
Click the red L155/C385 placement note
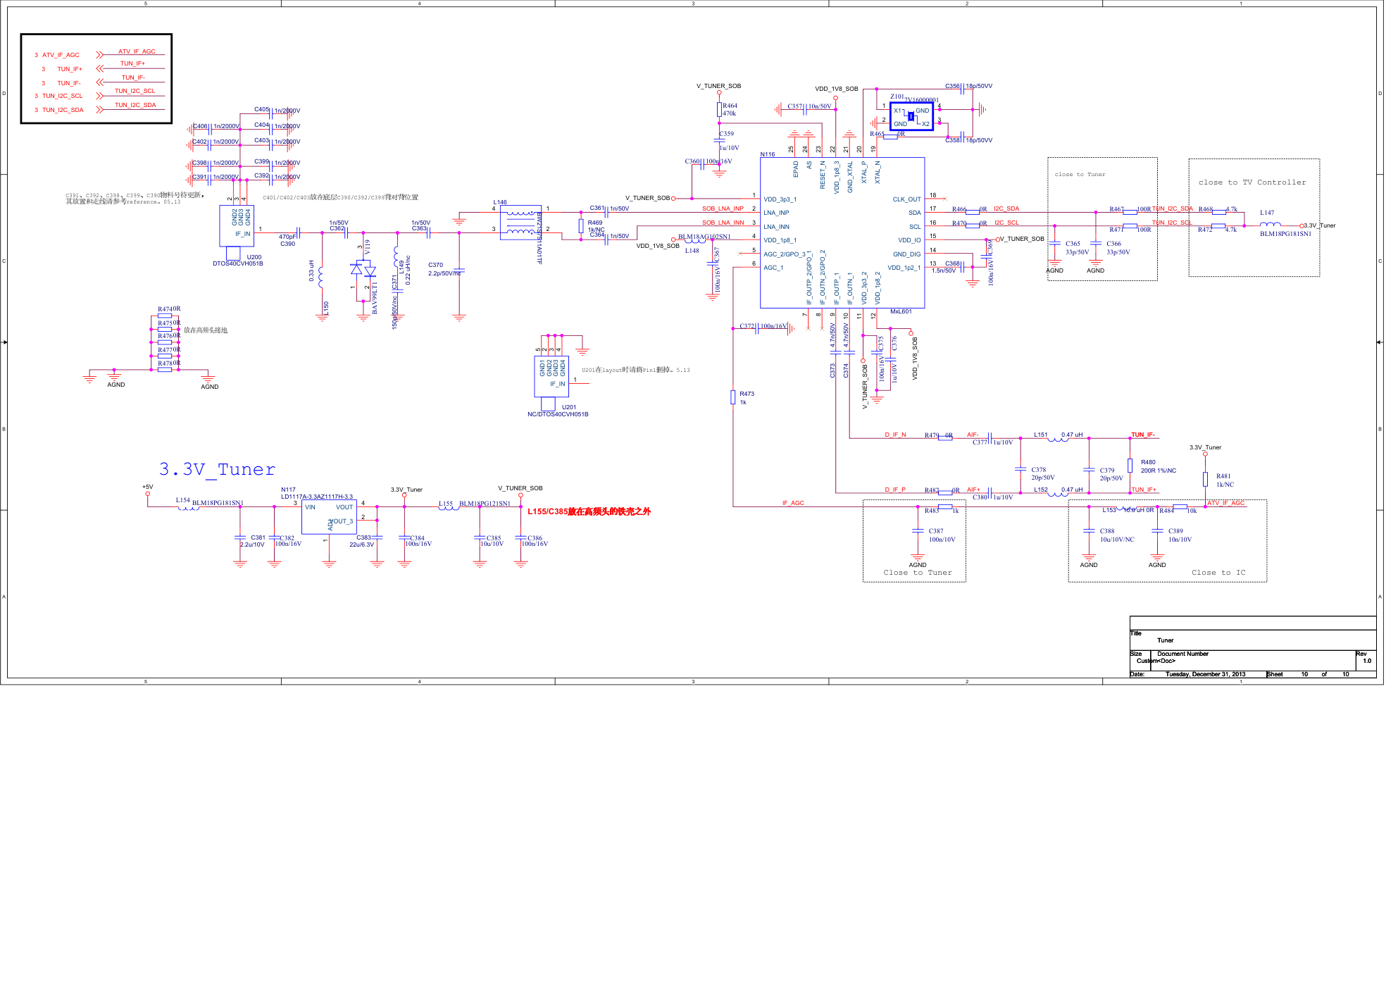[589, 511]
